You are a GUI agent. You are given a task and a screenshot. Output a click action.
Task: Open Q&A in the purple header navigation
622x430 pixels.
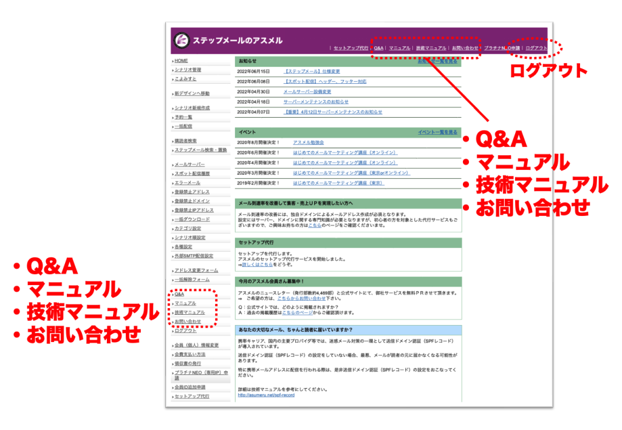tap(378, 49)
